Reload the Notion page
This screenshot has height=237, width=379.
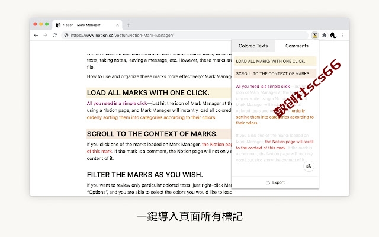coord(54,36)
